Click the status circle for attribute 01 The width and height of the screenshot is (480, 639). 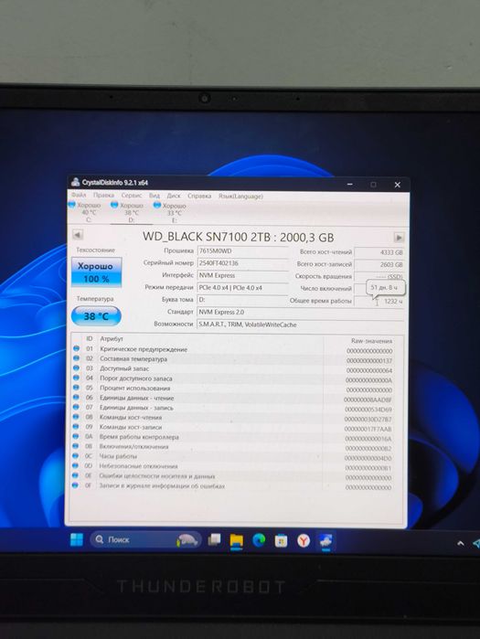pos(76,348)
